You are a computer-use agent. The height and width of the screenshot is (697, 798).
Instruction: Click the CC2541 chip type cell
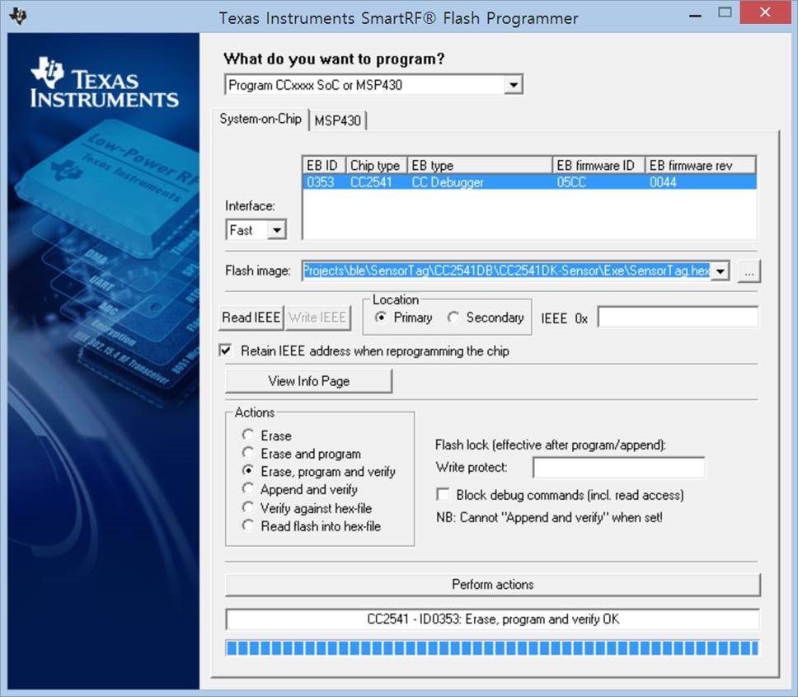click(371, 181)
